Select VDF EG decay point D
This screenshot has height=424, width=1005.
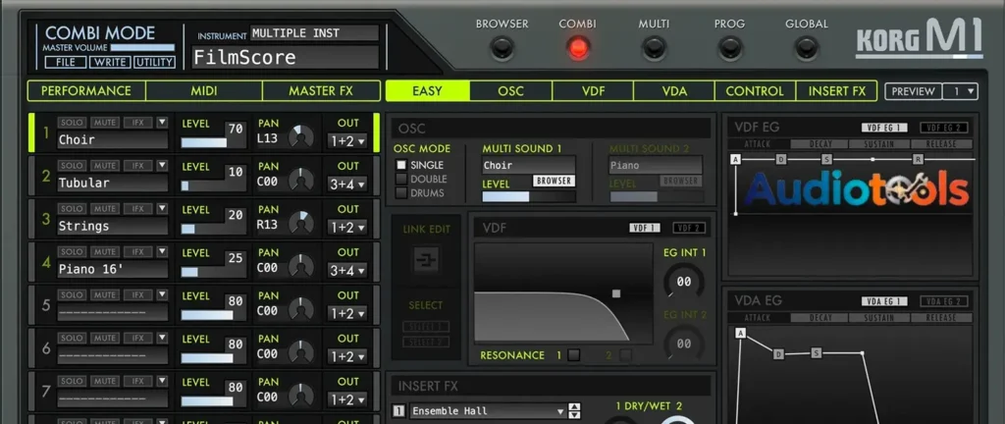pos(780,159)
